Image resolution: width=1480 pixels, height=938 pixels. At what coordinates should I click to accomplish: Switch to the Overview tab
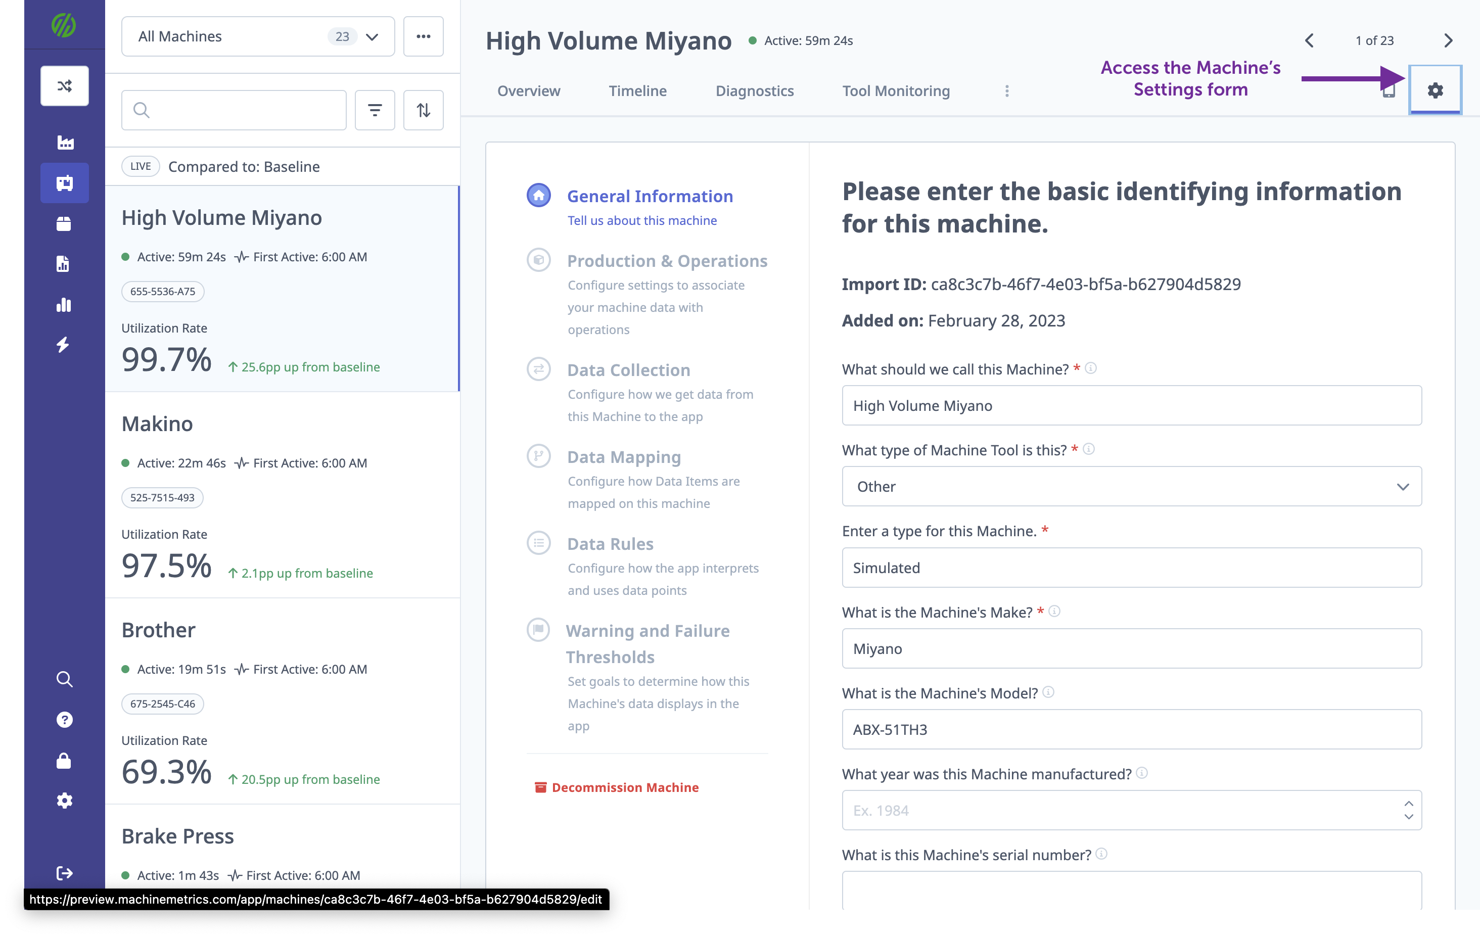(529, 91)
